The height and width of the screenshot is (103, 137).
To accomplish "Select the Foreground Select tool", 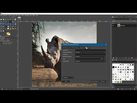I will click(x=15, y=19).
